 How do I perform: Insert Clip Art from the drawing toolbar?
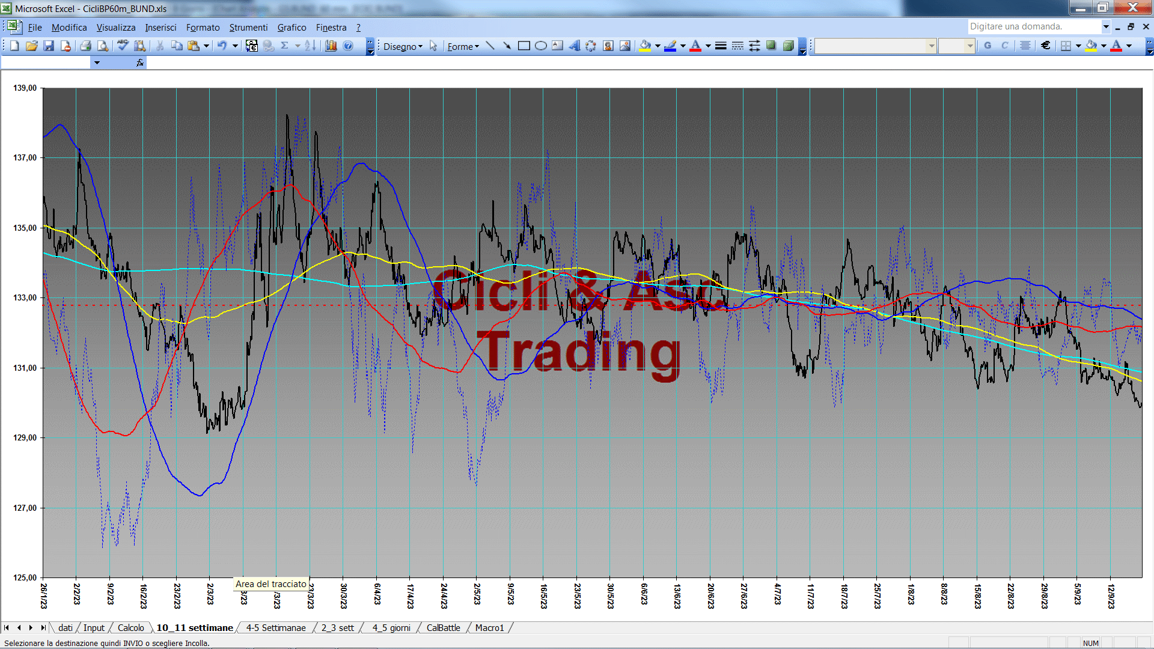[608, 46]
